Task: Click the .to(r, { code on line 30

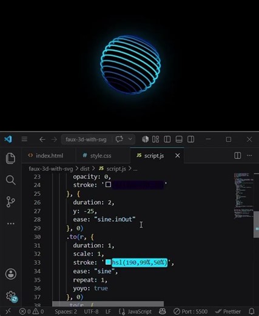Action: 80,237
